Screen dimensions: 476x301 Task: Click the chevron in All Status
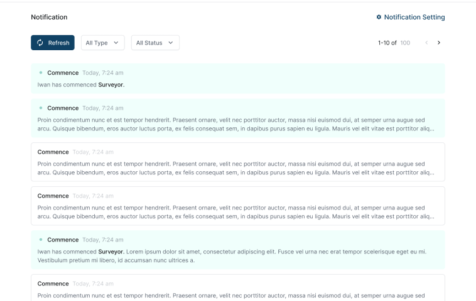point(171,43)
